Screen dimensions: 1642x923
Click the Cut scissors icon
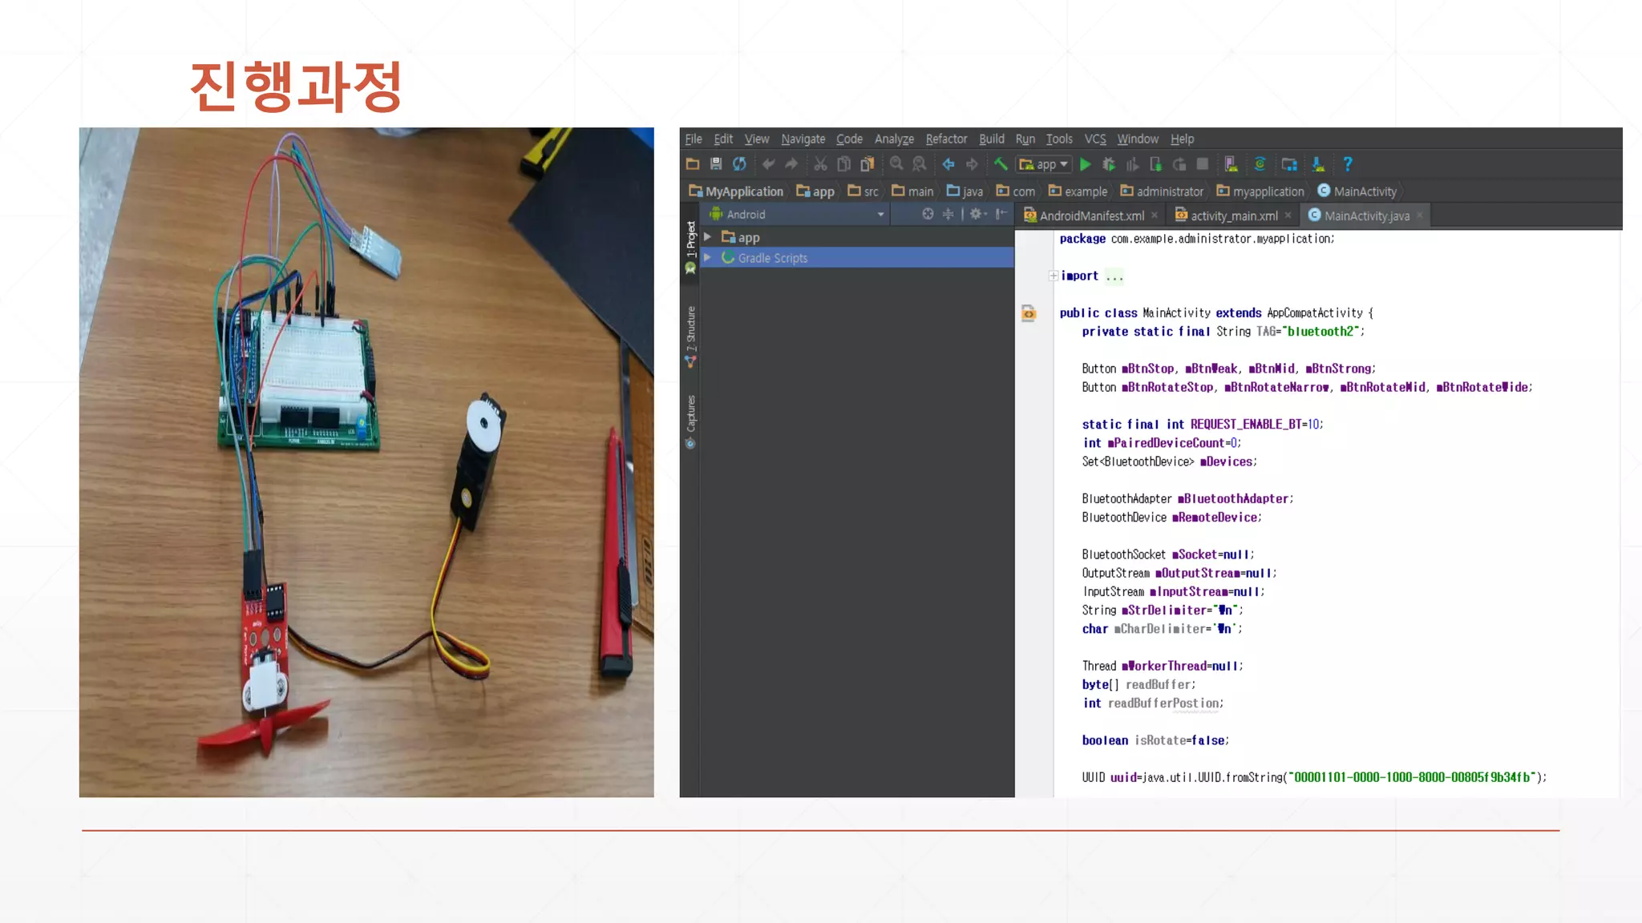(x=820, y=164)
